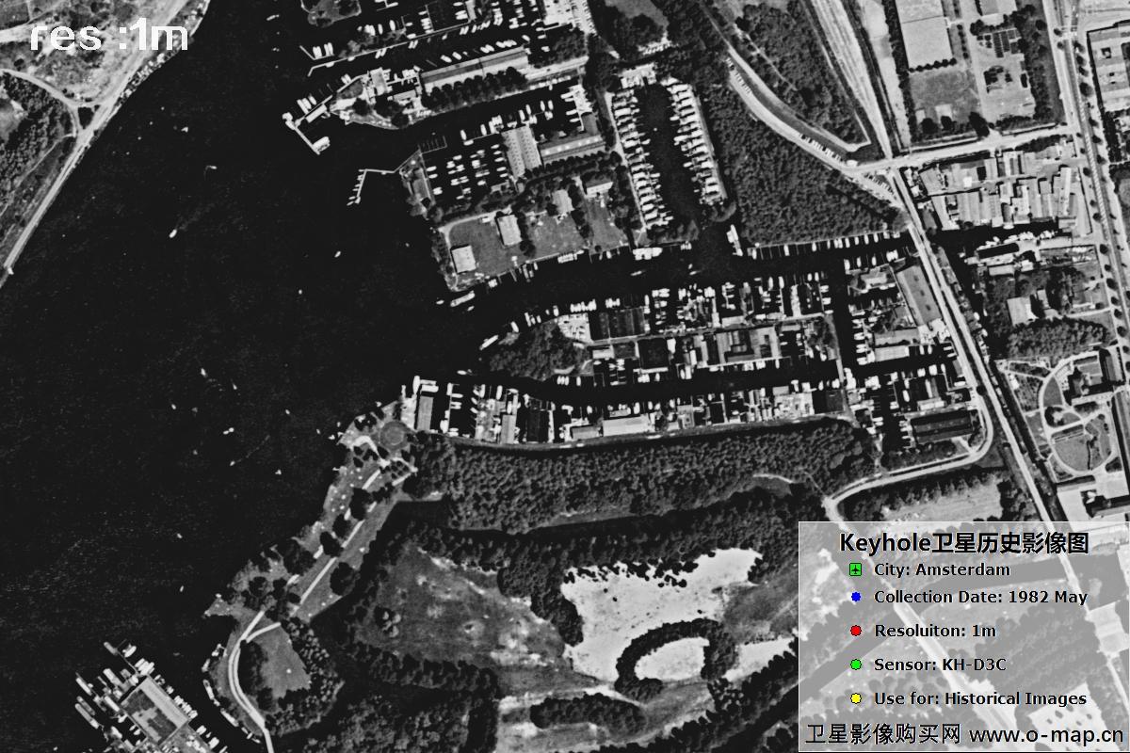
Task: Click the 'res :1m' resolution label
Action: [109, 37]
